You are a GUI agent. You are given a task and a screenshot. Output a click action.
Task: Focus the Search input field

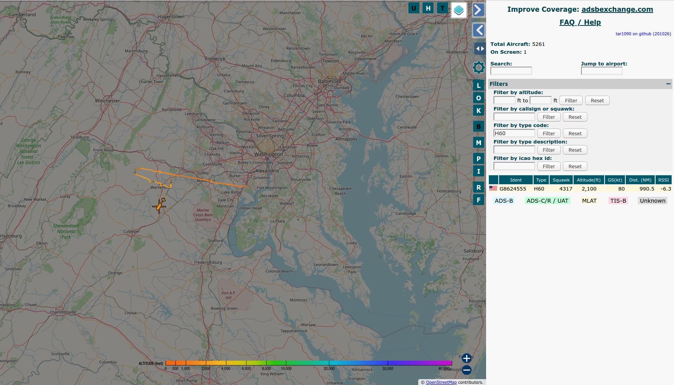click(x=511, y=71)
